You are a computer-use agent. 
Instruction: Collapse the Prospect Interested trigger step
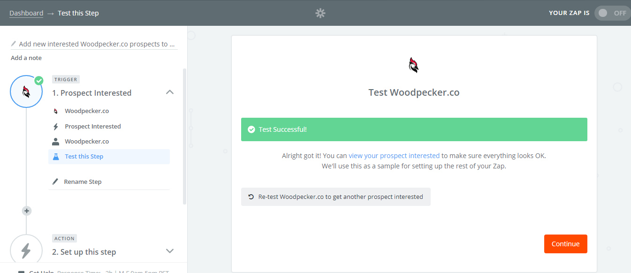point(170,92)
